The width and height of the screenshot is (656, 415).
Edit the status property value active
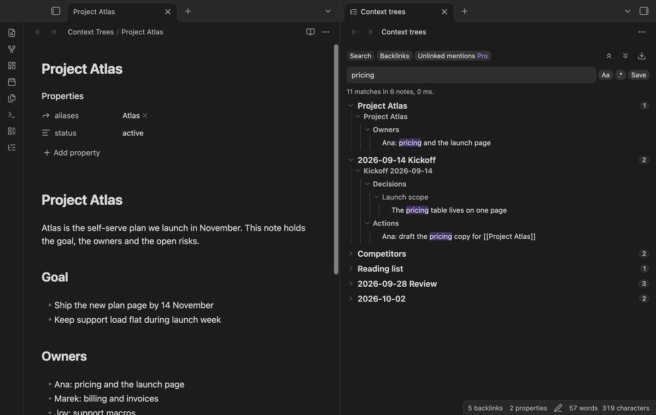click(x=133, y=133)
